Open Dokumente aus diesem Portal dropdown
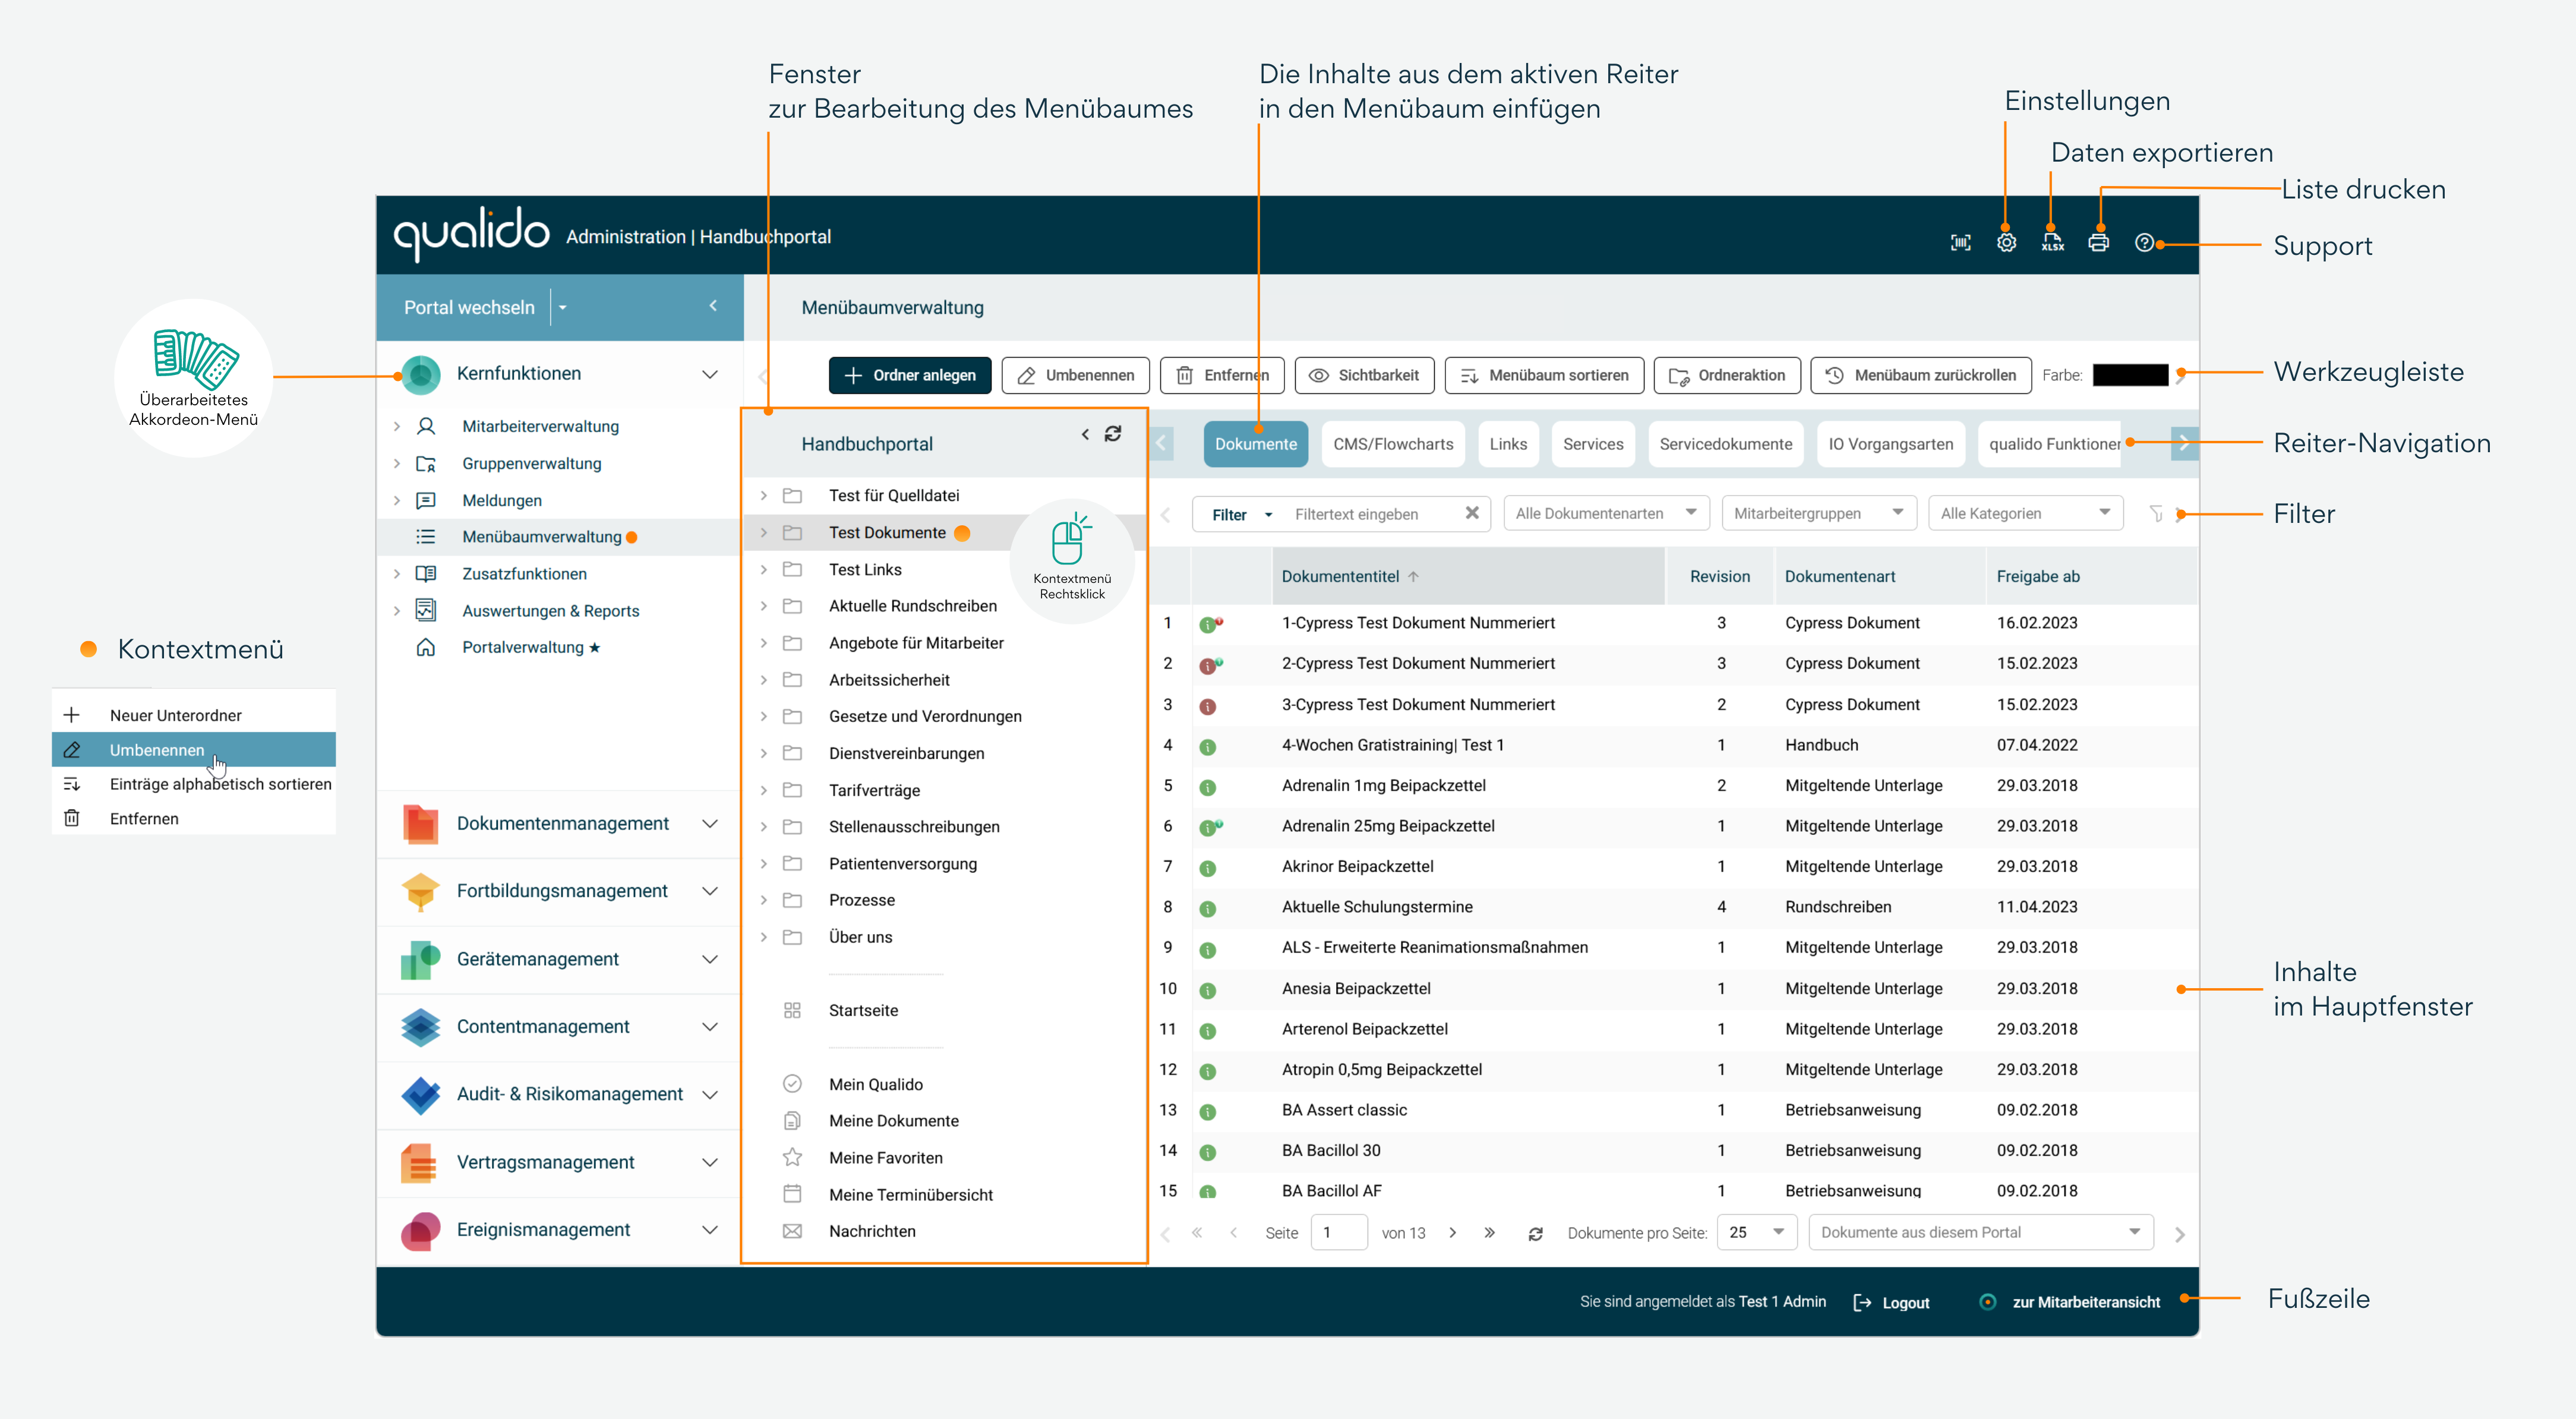 click(1980, 1232)
